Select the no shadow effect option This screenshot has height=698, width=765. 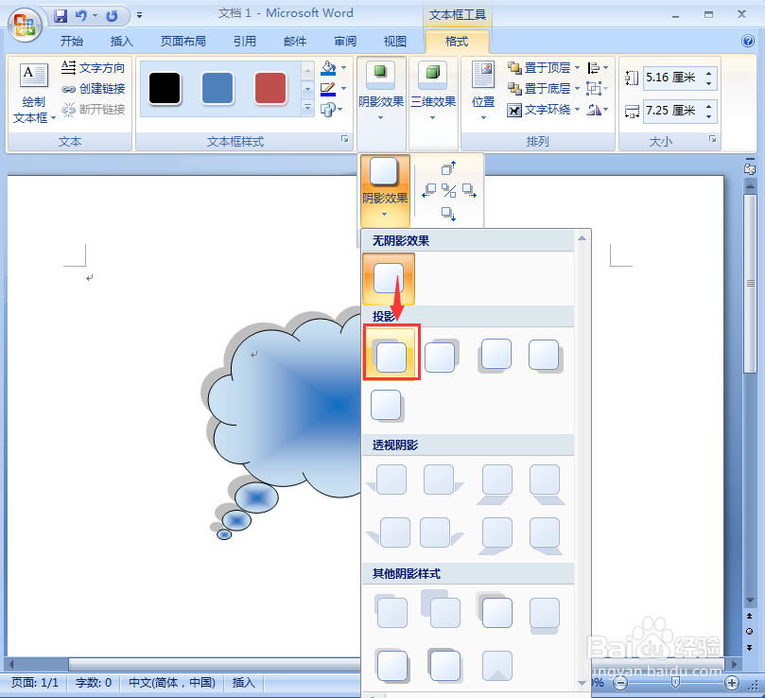click(x=389, y=279)
